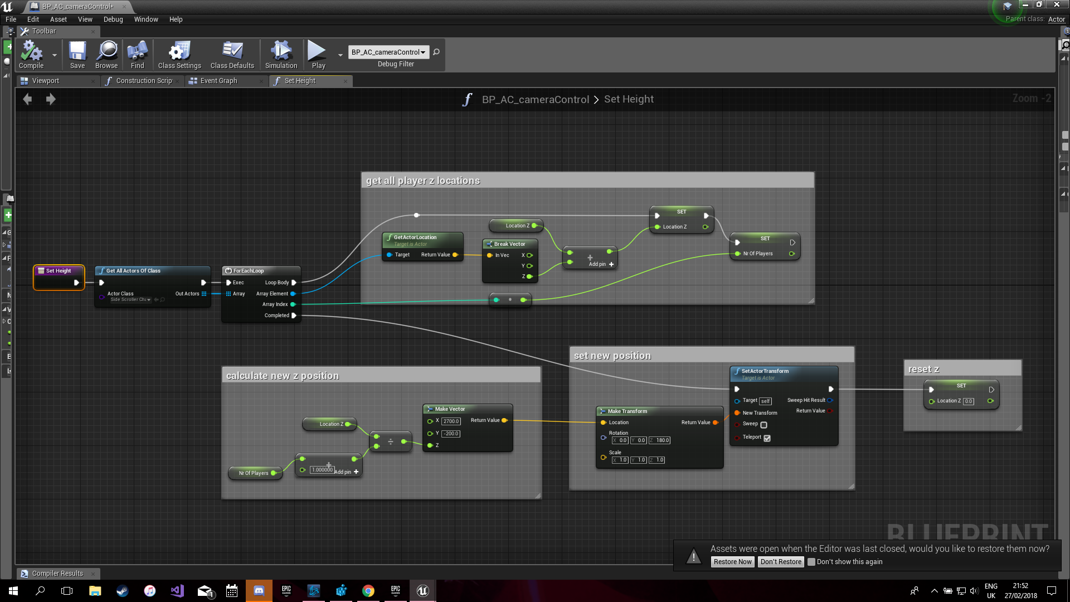The image size is (1070, 602).
Task: Open the Edit menu
Action: click(x=33, y=19)
